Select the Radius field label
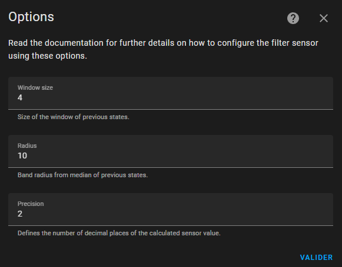 pos(27,146)
